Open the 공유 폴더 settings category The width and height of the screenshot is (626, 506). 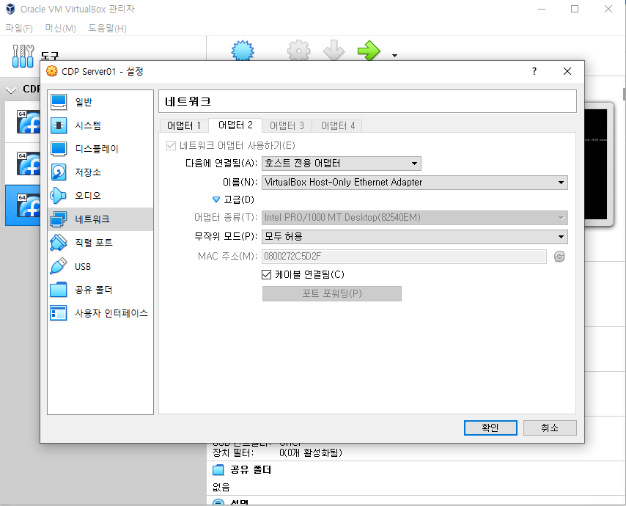tap(100, 290)
